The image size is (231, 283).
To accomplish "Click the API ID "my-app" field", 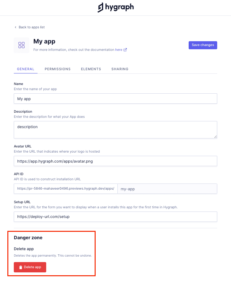I will [167, 189].
